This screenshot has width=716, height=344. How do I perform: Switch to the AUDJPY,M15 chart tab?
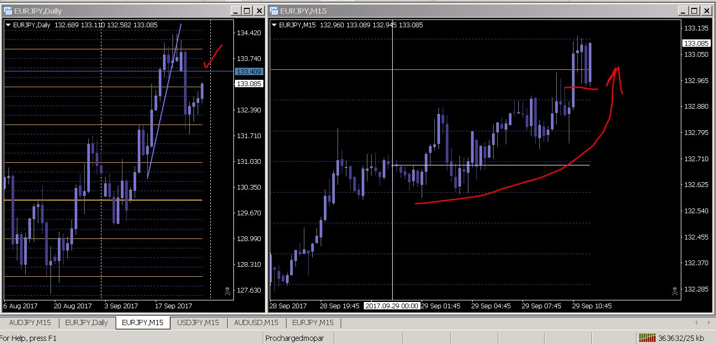(x=30, y=322)
